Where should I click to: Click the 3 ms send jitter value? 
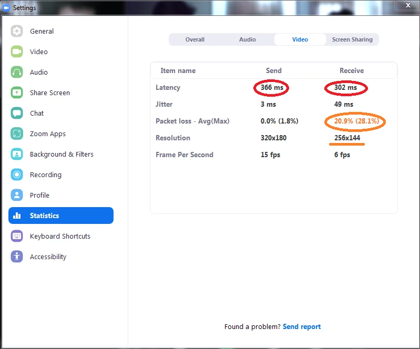[269, 104]
